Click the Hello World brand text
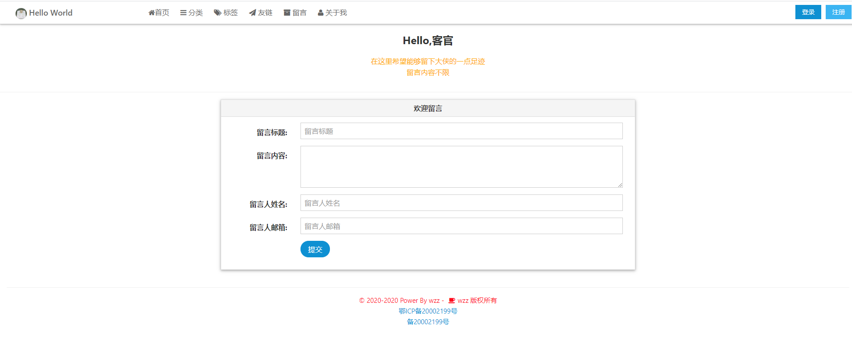 pyautogui.click(x=51, y=13)
